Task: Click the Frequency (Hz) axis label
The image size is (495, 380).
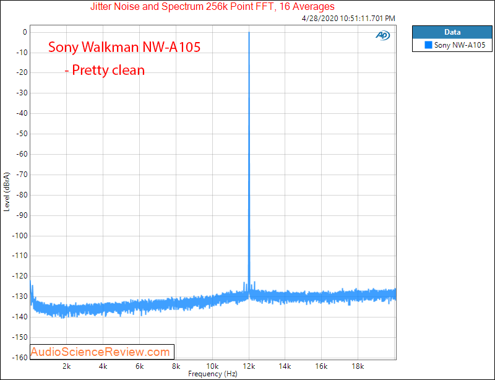Action: pos(212,374)
